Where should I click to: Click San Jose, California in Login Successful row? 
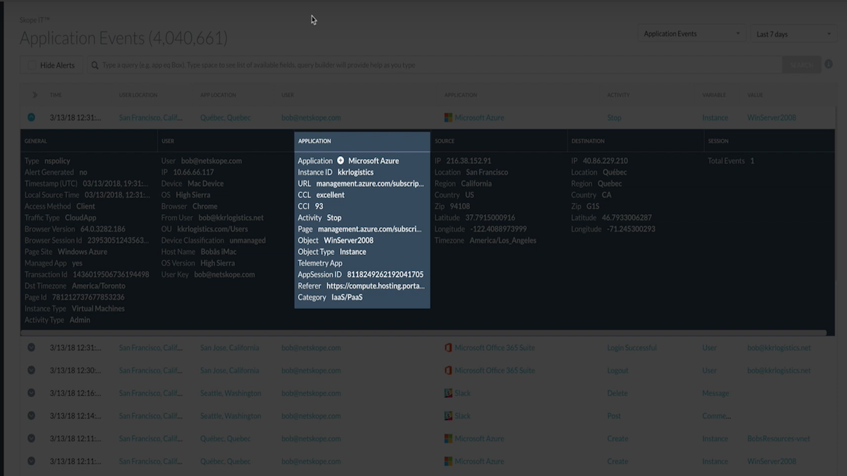click(x=230, y=348)
